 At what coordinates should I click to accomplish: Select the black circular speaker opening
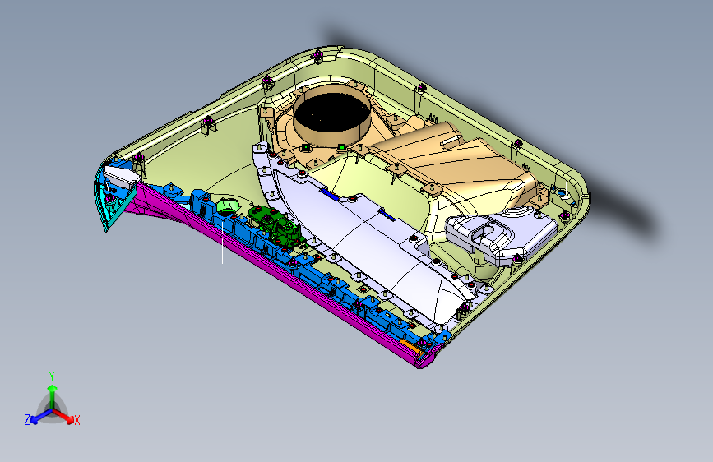pos(331,113)
